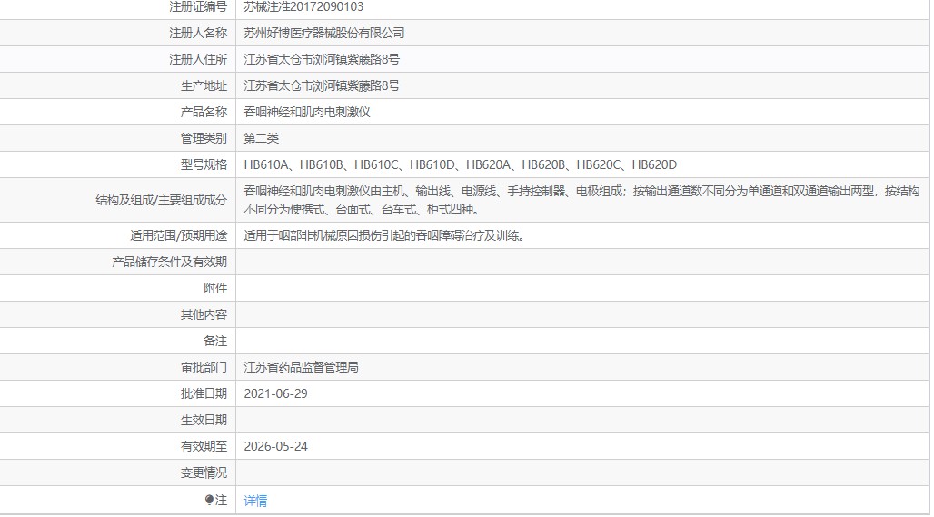This screenshot has height=517, width=934.
Task: Click the 批准日期 label
Action: 204,393
